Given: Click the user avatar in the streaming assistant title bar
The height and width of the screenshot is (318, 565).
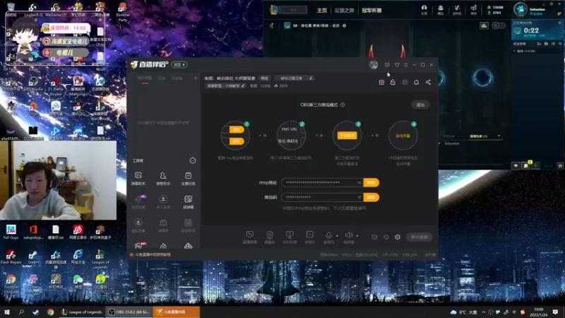Looking at the screenshot, I should pyautogui.click(x=374, y=65).
